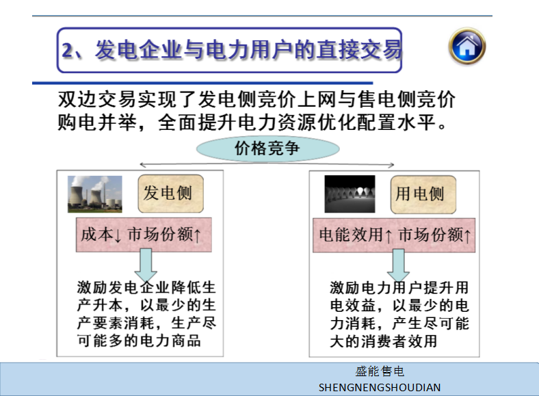Select text line 产升本，以最少的生
The image size is (539, 396).
click(146, 305)
